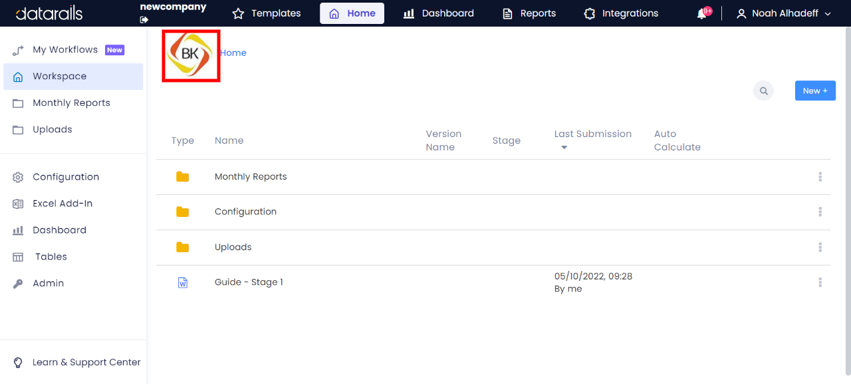Toggle the Last Submission sort arrow
Image resolution: width=851 pixels, height=384 pixels.
click(x=564, y=147)
